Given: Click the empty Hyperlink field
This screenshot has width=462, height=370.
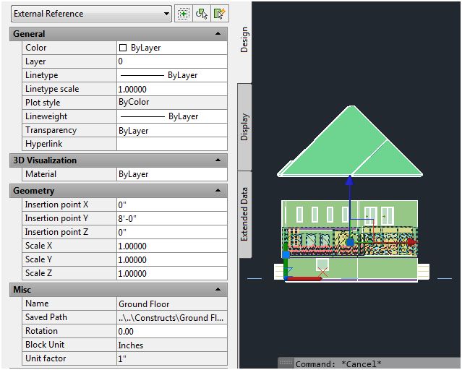Looking at the screenshot, I should coord(172,144).
